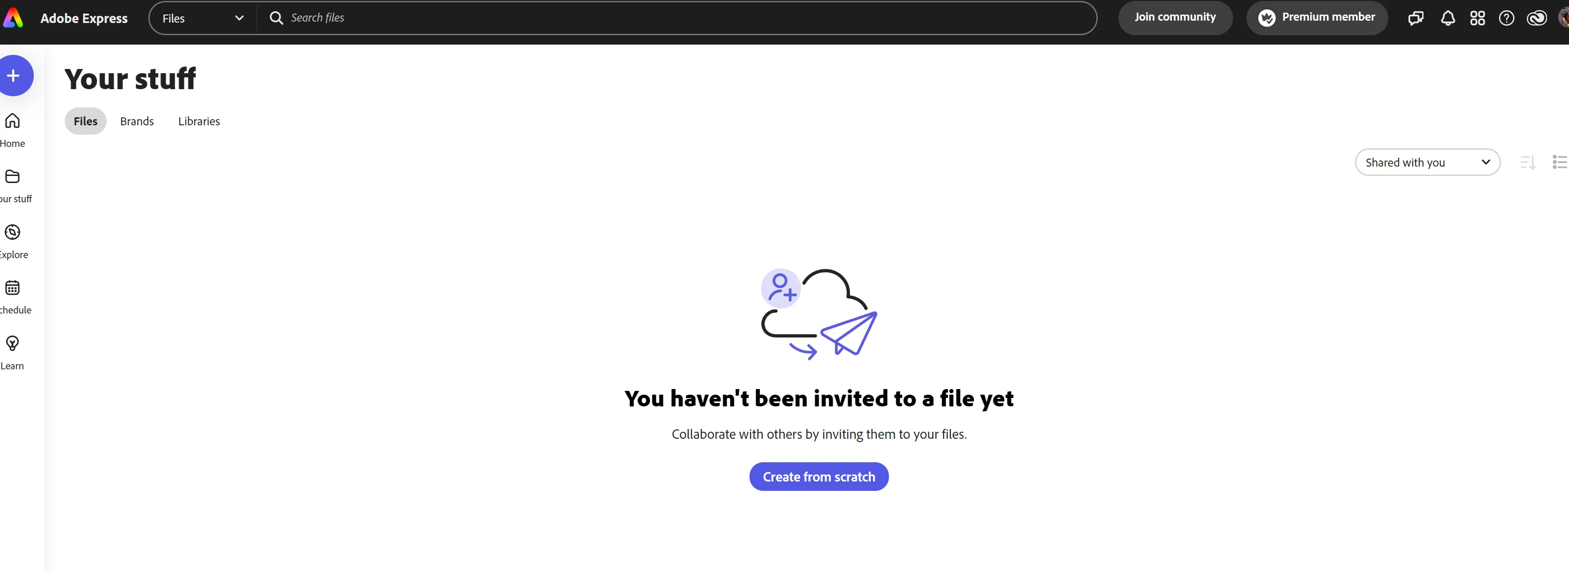Click the help question mark icon

(1506, 18)
